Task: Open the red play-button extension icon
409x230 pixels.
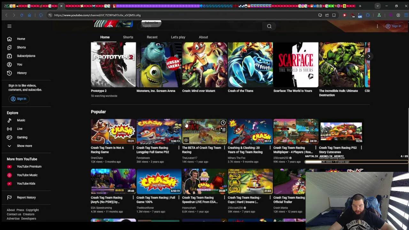Action: (x=344, y=15)
